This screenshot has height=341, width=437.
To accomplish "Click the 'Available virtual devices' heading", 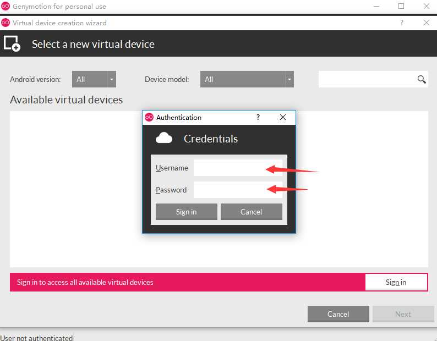I will pyautogui.click(x=67, y=100).
